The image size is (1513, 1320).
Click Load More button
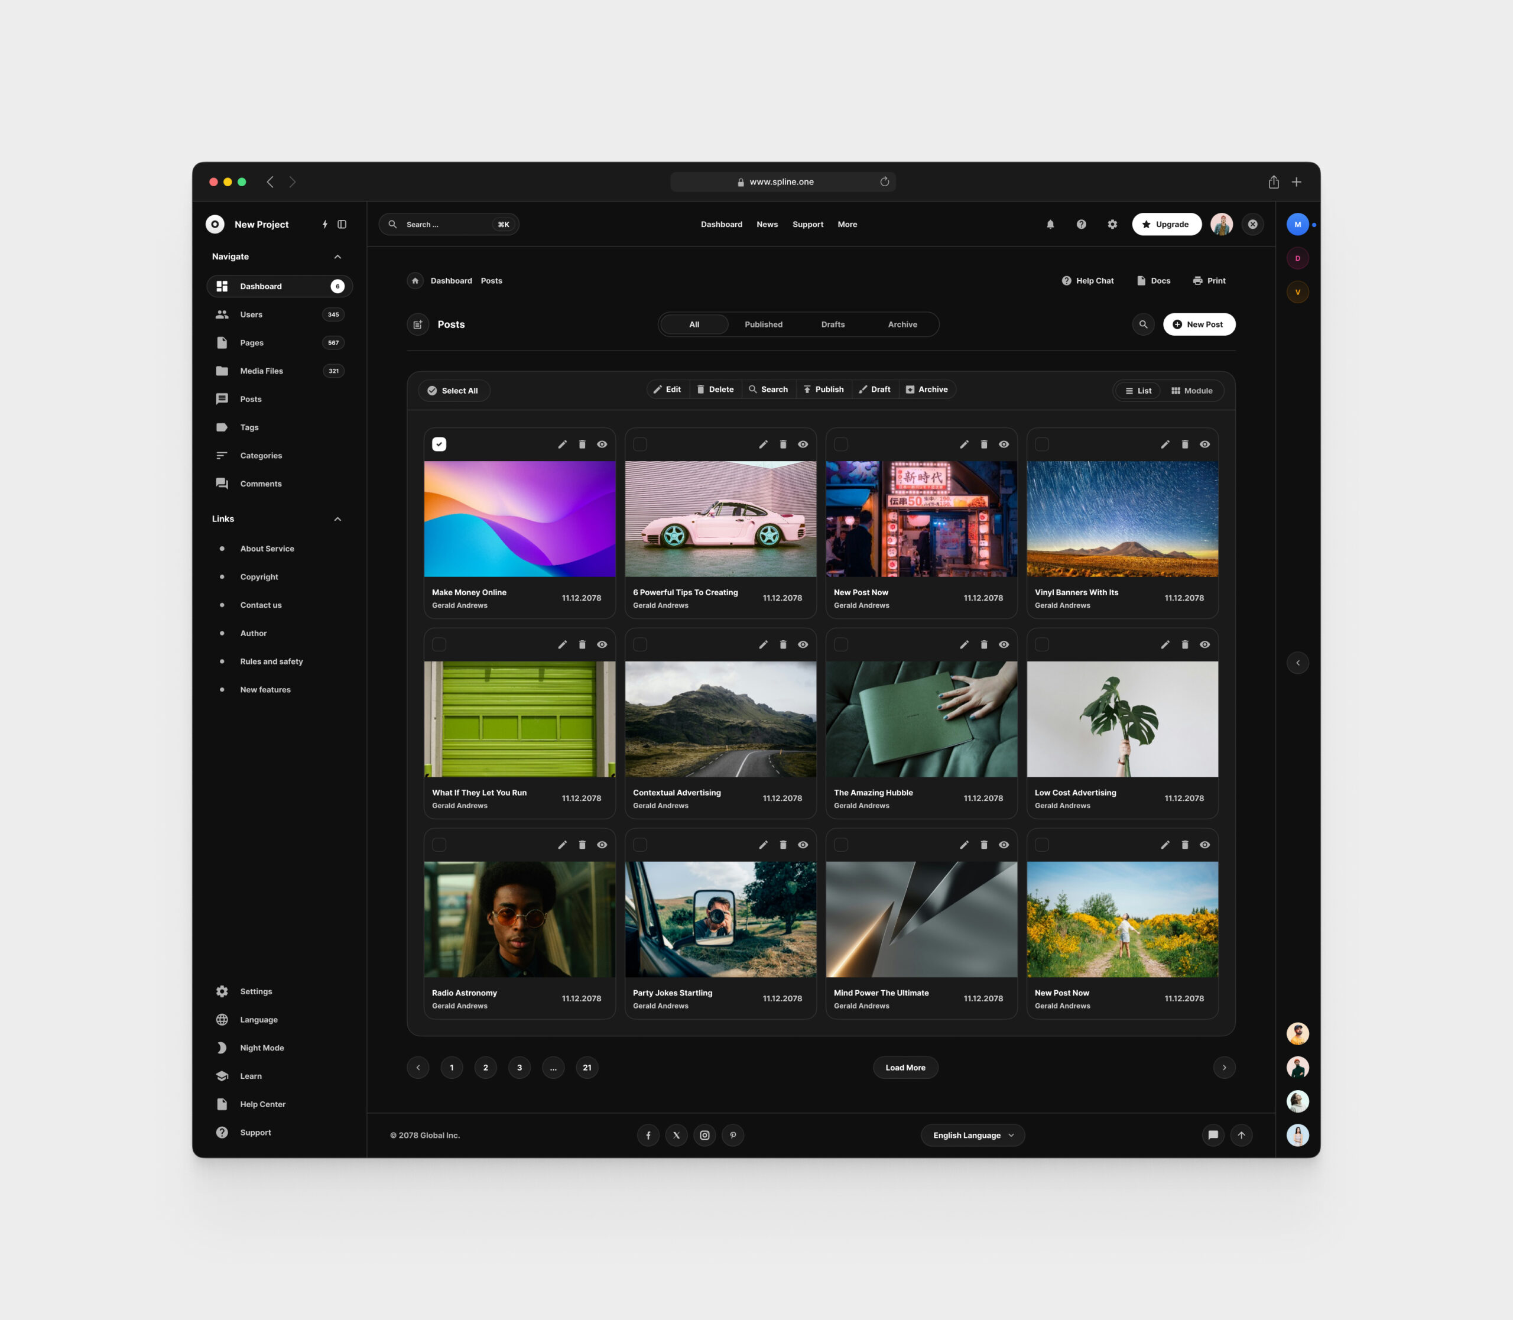point(905,1068)
